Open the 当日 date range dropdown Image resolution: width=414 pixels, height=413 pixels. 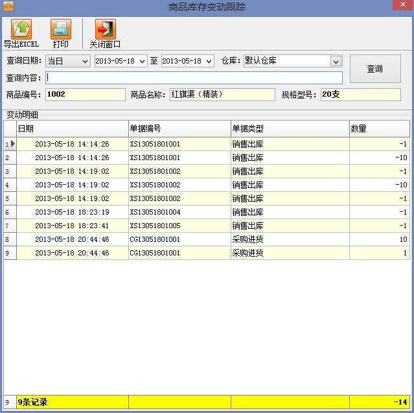coord(85,62)
